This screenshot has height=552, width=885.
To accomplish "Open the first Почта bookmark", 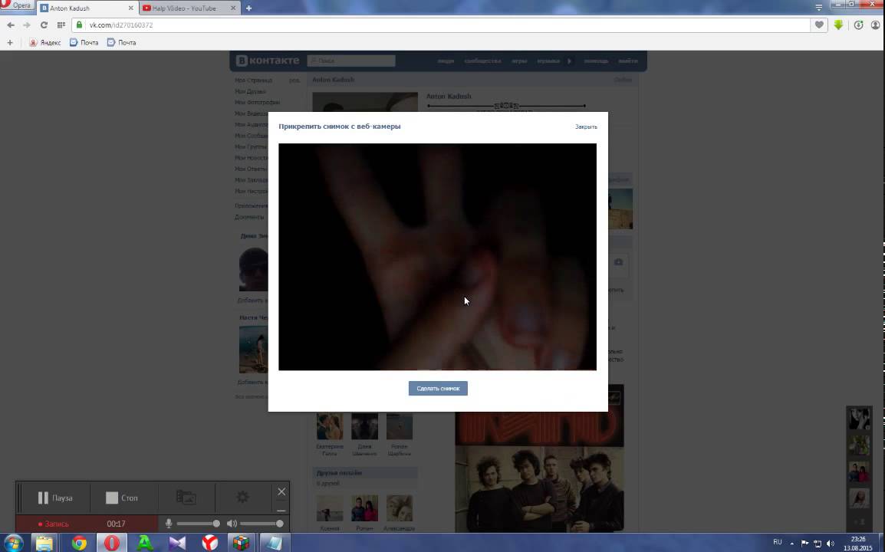I will tap(84, 42).
